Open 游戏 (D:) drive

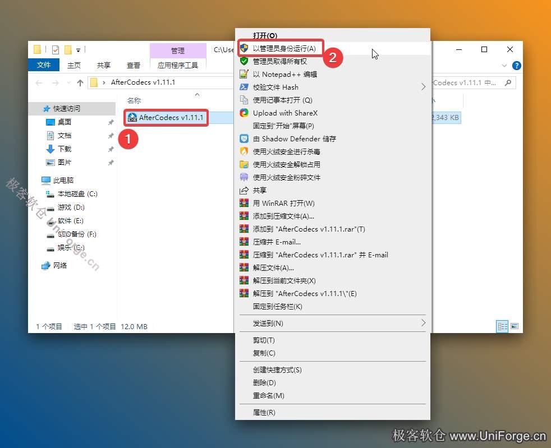[x=71, y=207]
